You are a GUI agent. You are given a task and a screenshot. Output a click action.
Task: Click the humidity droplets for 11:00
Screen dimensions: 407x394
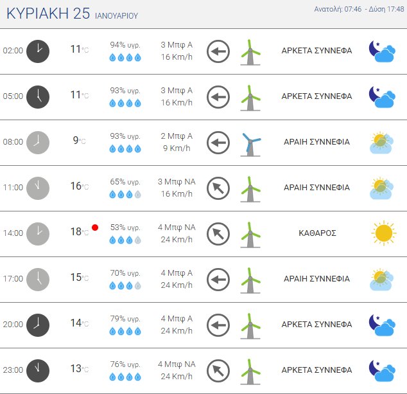click(x=125, y=194)
